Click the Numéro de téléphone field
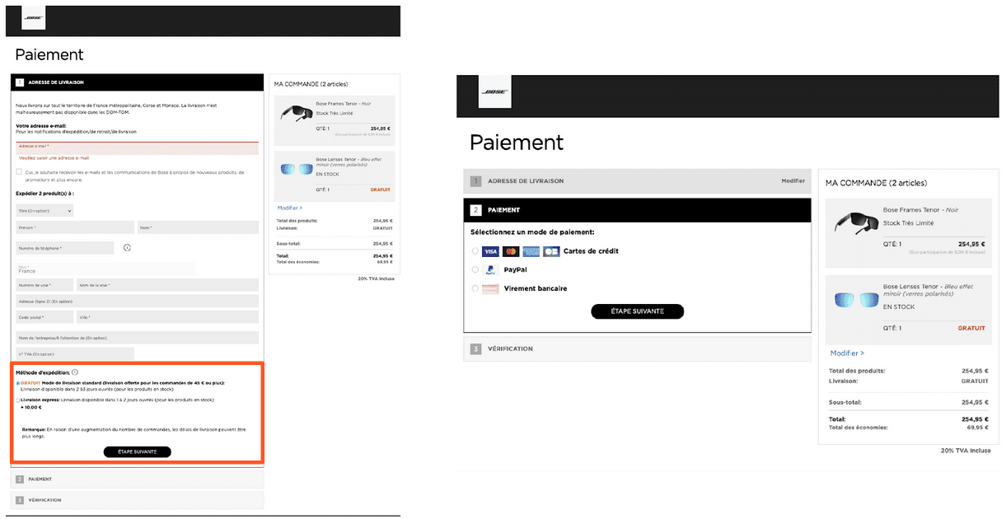 (x=65, y=248)
